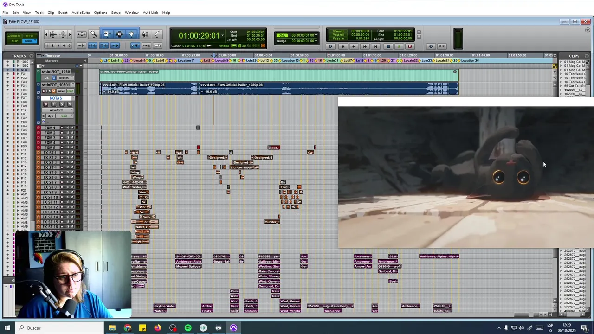
Task: Open the Clip menu
Action: [51, 13]
